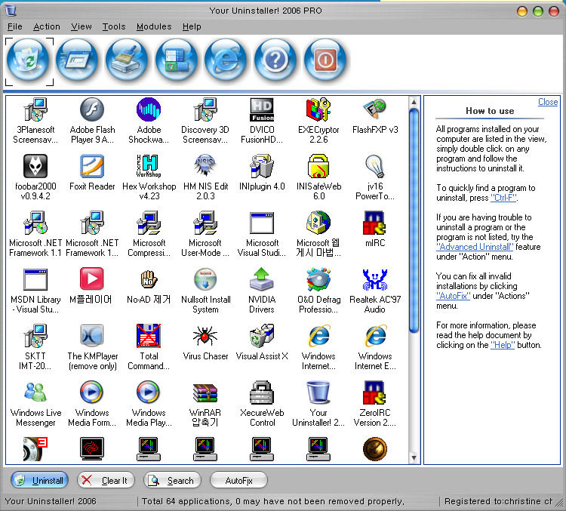Viewport: 566px width, 511px height.
Task: Select the 3Planesoft Screensaver icon
Action: coord(35,109)
